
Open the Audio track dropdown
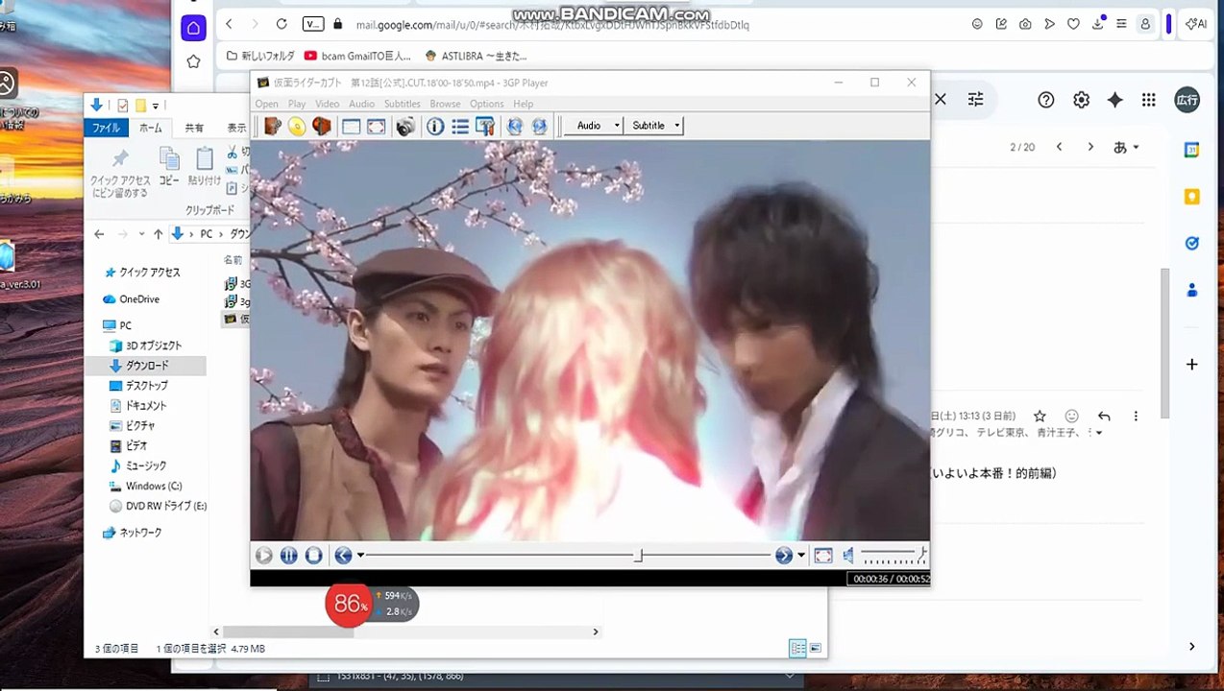point(594,126)
